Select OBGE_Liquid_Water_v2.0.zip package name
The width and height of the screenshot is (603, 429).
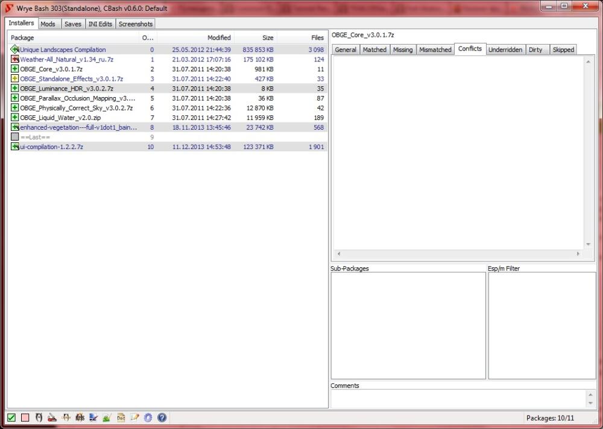coord(60,117)
